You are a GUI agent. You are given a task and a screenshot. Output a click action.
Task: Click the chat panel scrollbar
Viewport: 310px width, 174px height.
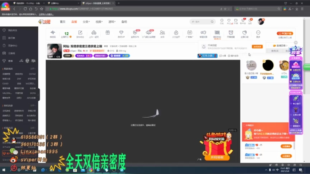pyautogui.click(x=294, y=145)
